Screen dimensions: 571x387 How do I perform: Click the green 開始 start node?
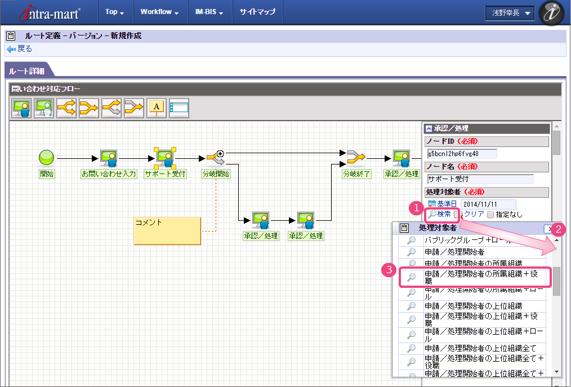pos(47,158)
